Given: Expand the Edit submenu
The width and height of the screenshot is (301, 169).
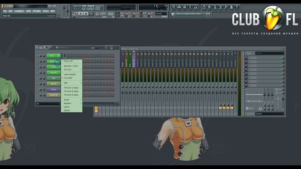Looking at the screenshot, I should point(71,83).
